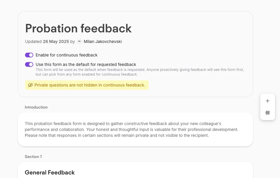
Task: Click the 'Enable for continuous feedback' label
Action: click(x=67, y=55)
